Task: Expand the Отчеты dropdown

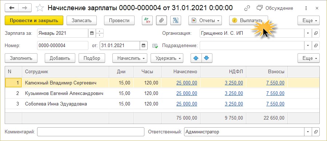Action: click(205, 20)
